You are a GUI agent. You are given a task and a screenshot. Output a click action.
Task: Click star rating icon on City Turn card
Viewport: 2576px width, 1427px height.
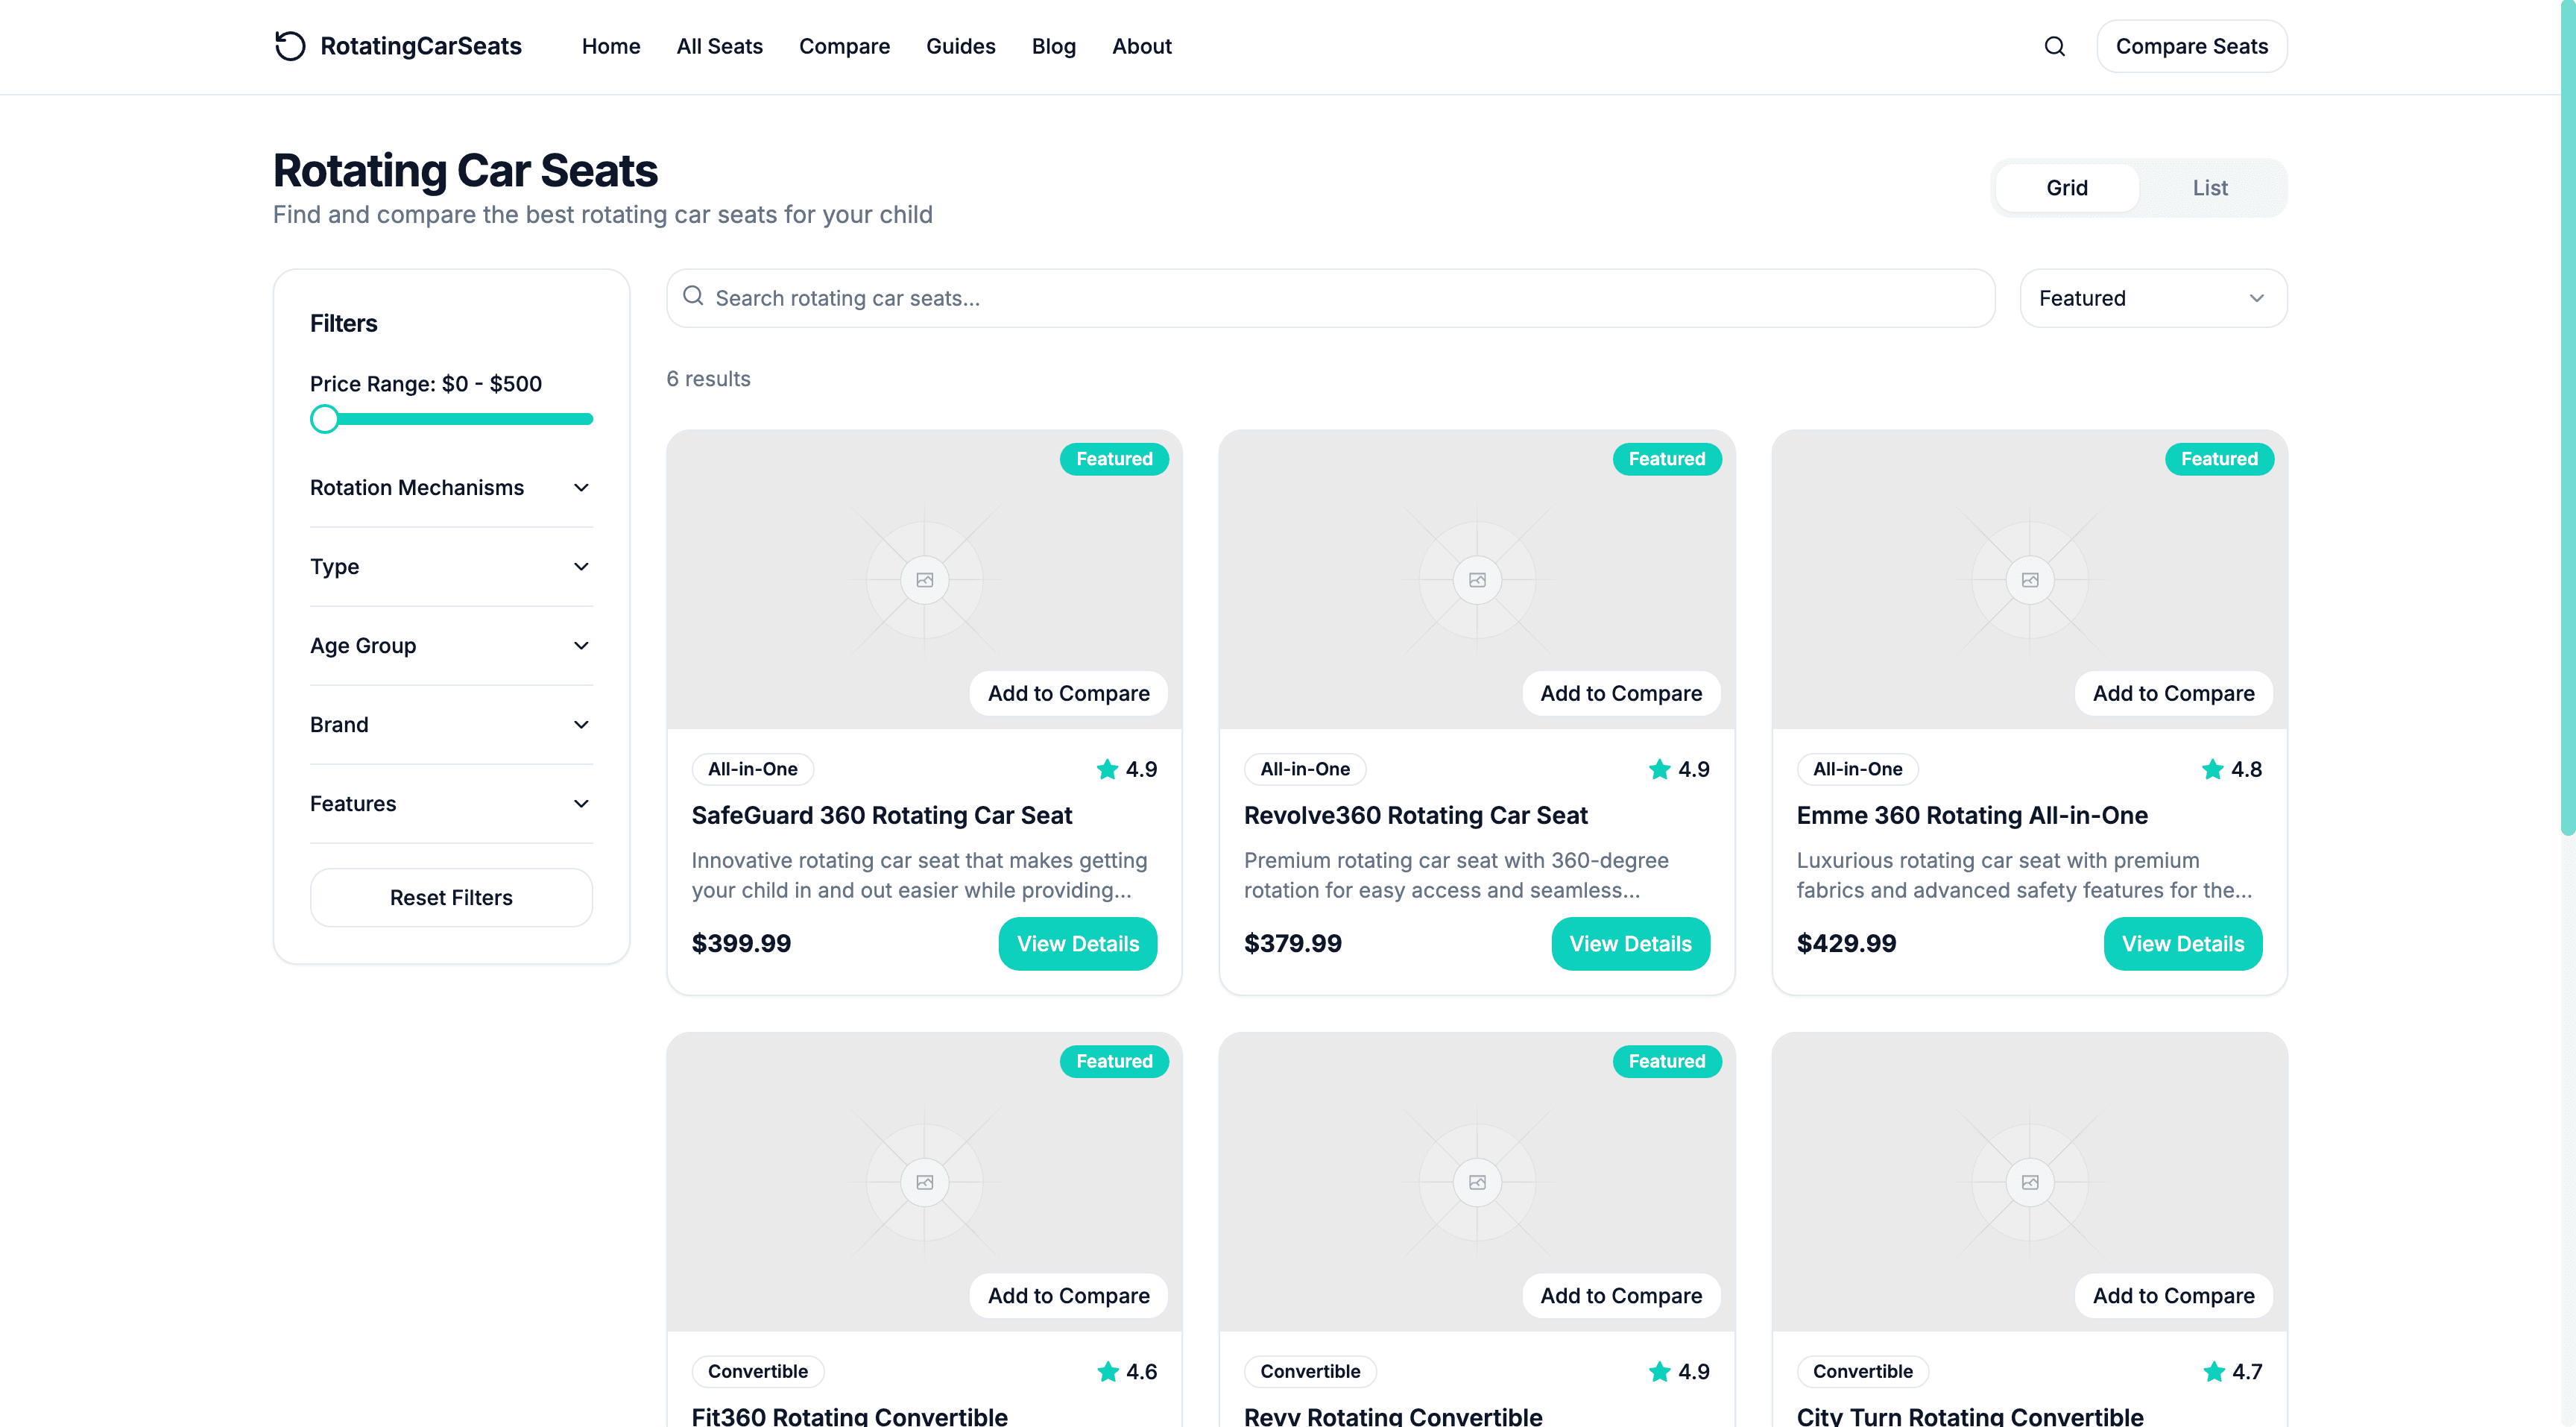[2213, 1371]
